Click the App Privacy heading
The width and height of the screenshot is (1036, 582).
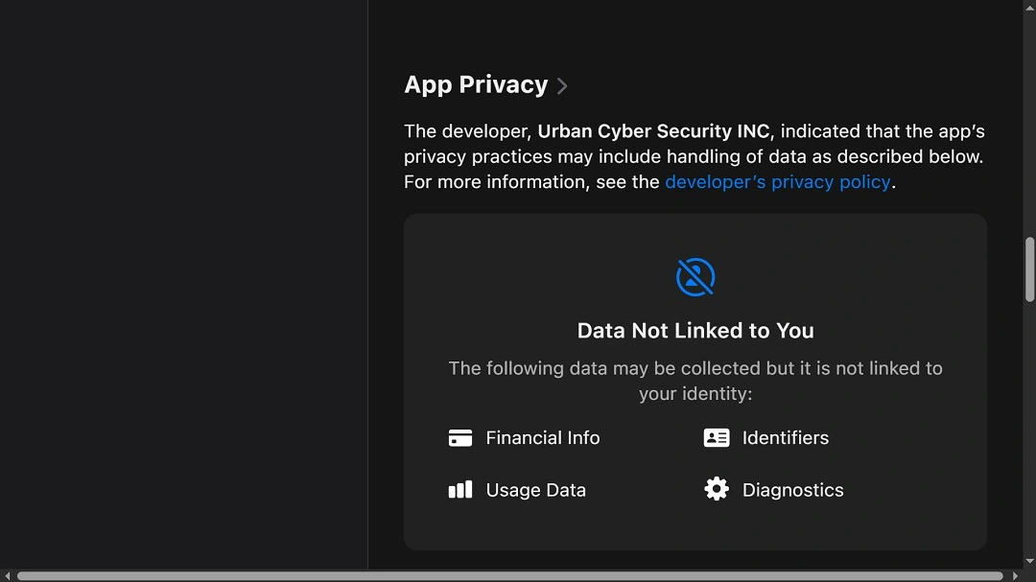(477, 84)
